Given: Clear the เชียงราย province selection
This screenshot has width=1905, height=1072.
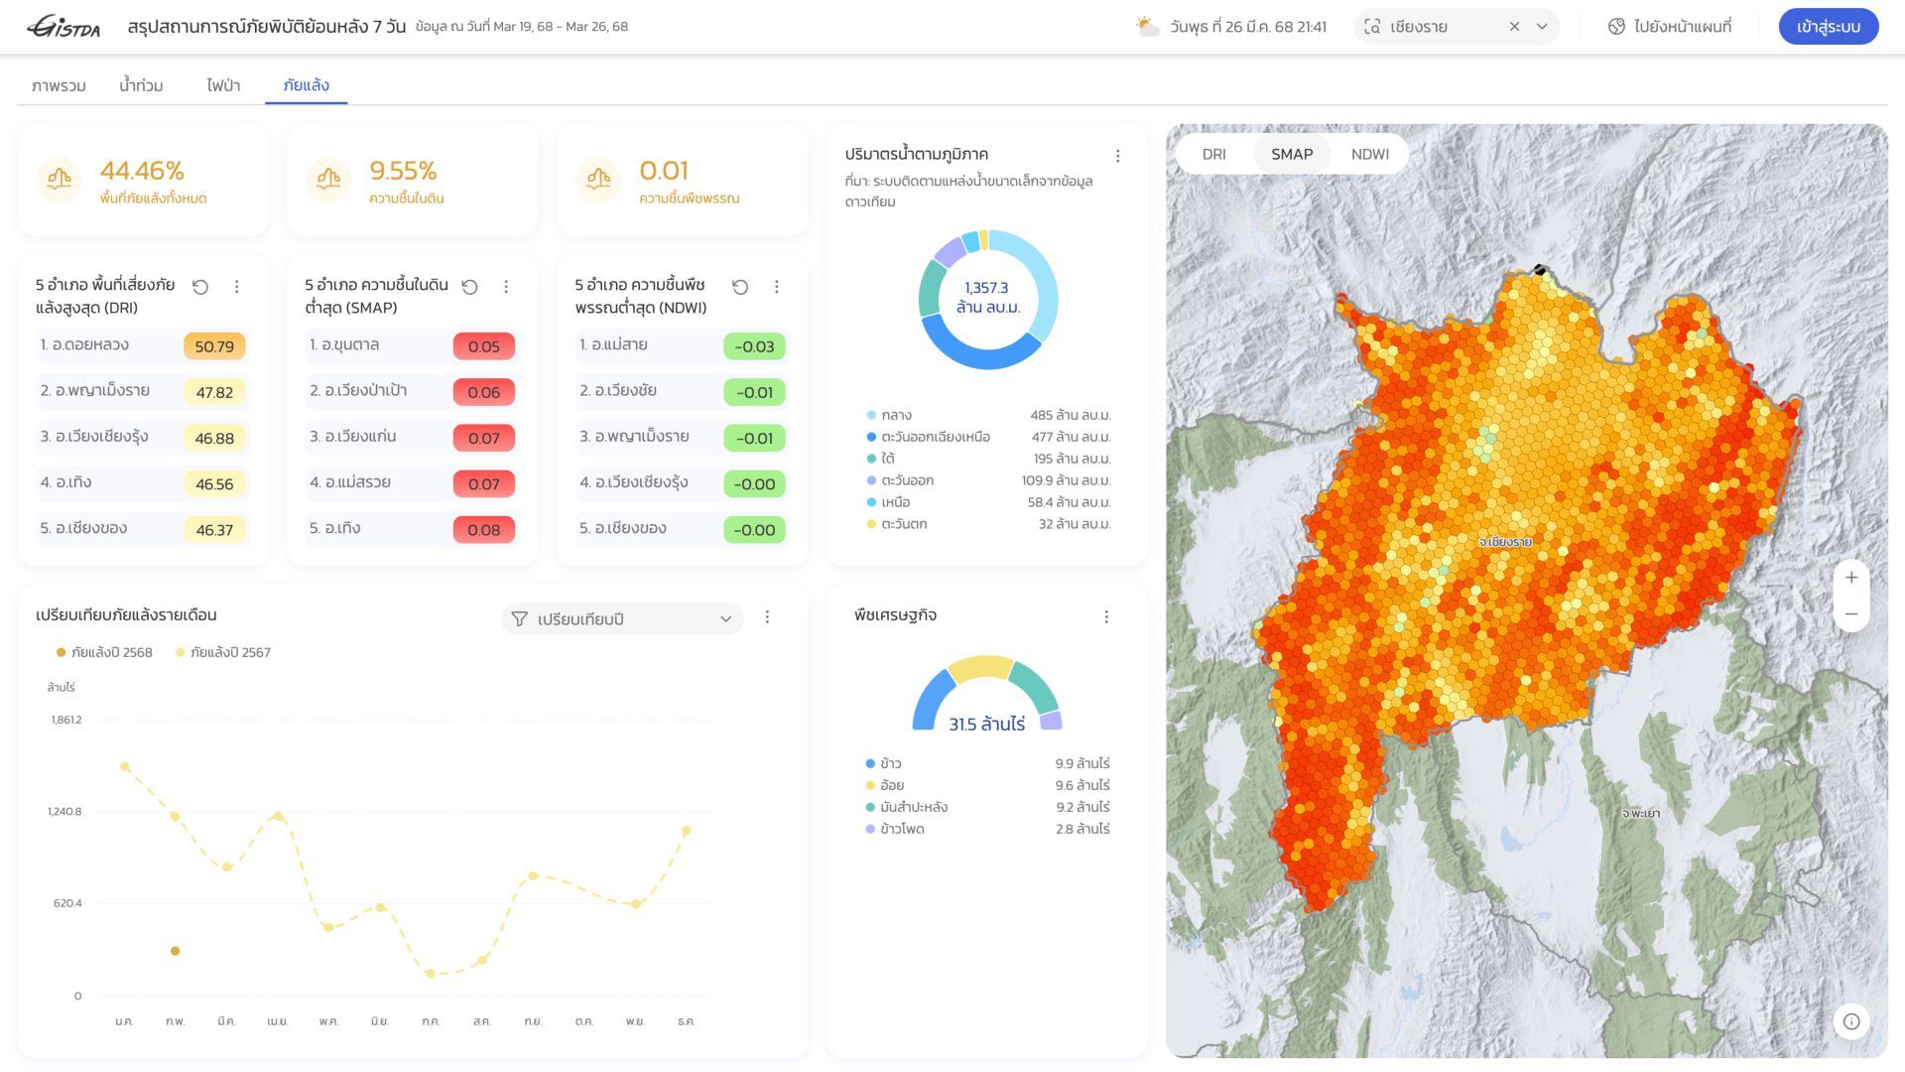Looking at the screenshot, I should [1514, 27].
